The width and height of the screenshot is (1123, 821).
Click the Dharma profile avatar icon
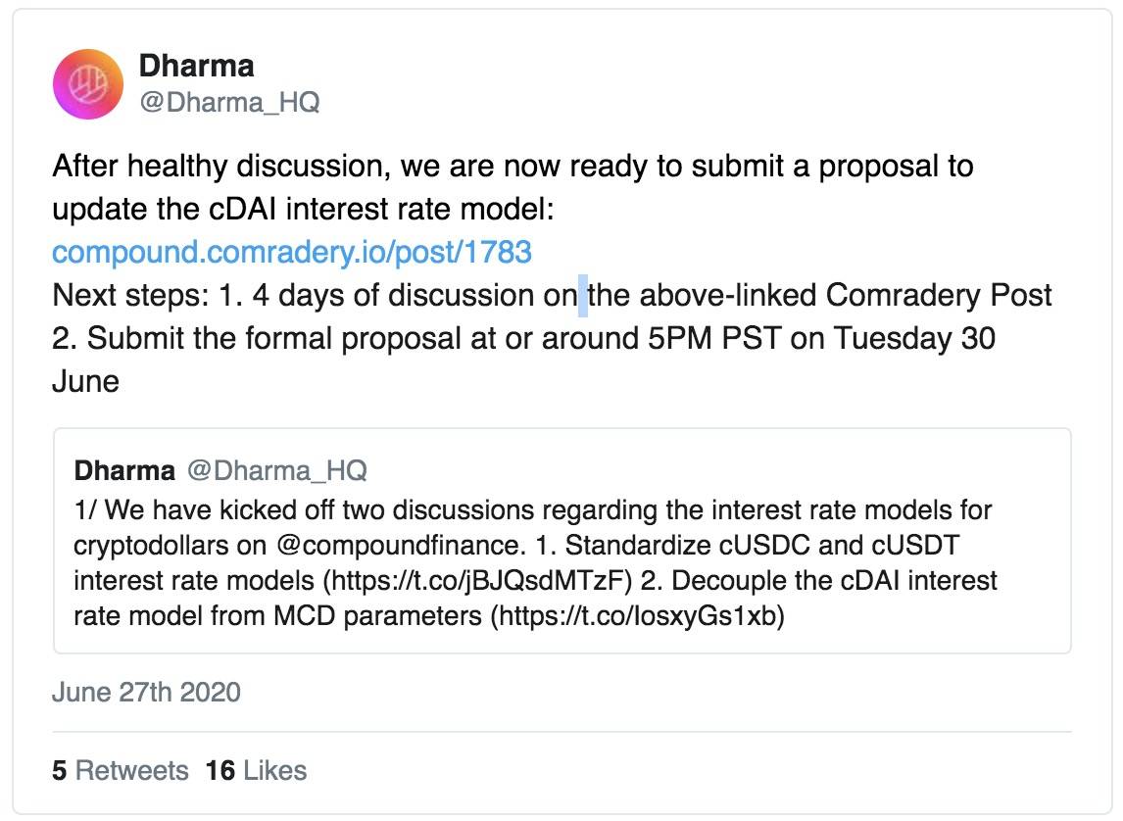(x=87, y=84)
